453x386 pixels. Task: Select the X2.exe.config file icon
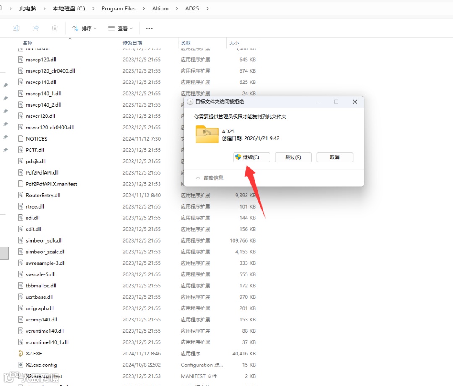[21, 365]
